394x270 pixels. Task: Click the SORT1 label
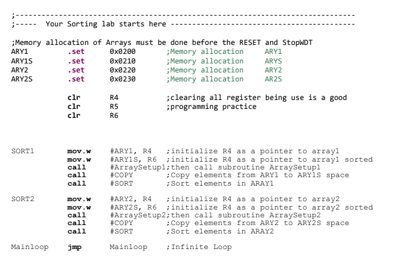(x=23, y=151)
